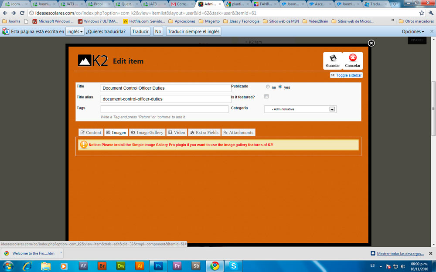
Task: Open the Opciones dropdown in translate bar
Action: (413, 32)
